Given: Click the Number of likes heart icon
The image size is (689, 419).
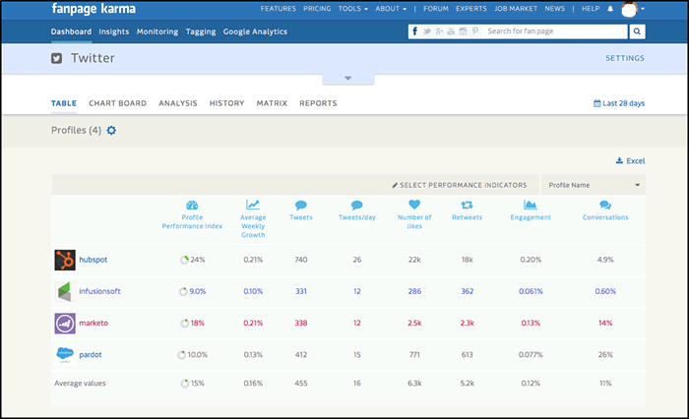Looking at the screenshot, I should pyautogui.click(x=414, y=205).
